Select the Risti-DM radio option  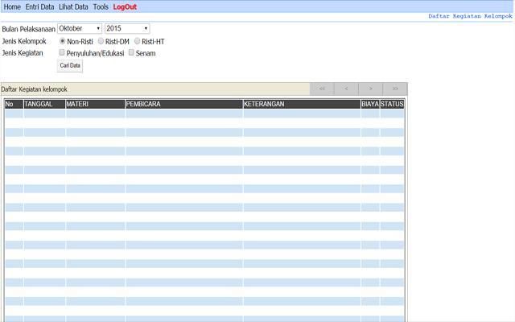[101, 41]
